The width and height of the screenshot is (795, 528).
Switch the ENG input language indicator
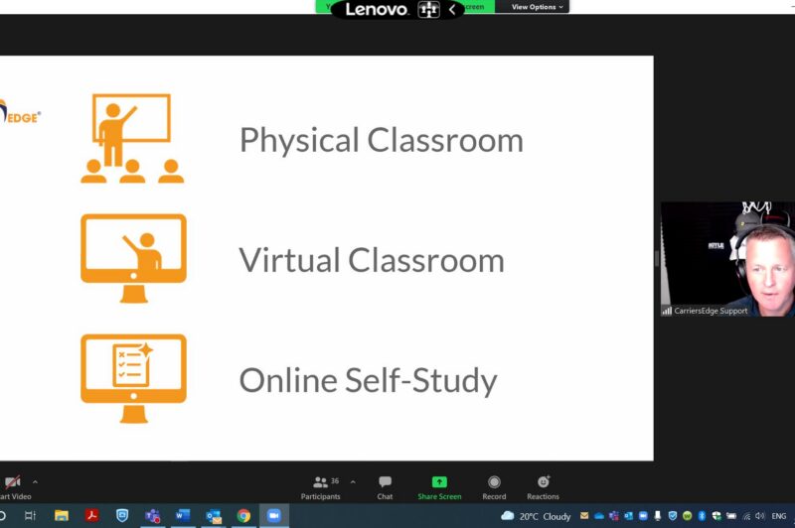click(x=779, y=516)
